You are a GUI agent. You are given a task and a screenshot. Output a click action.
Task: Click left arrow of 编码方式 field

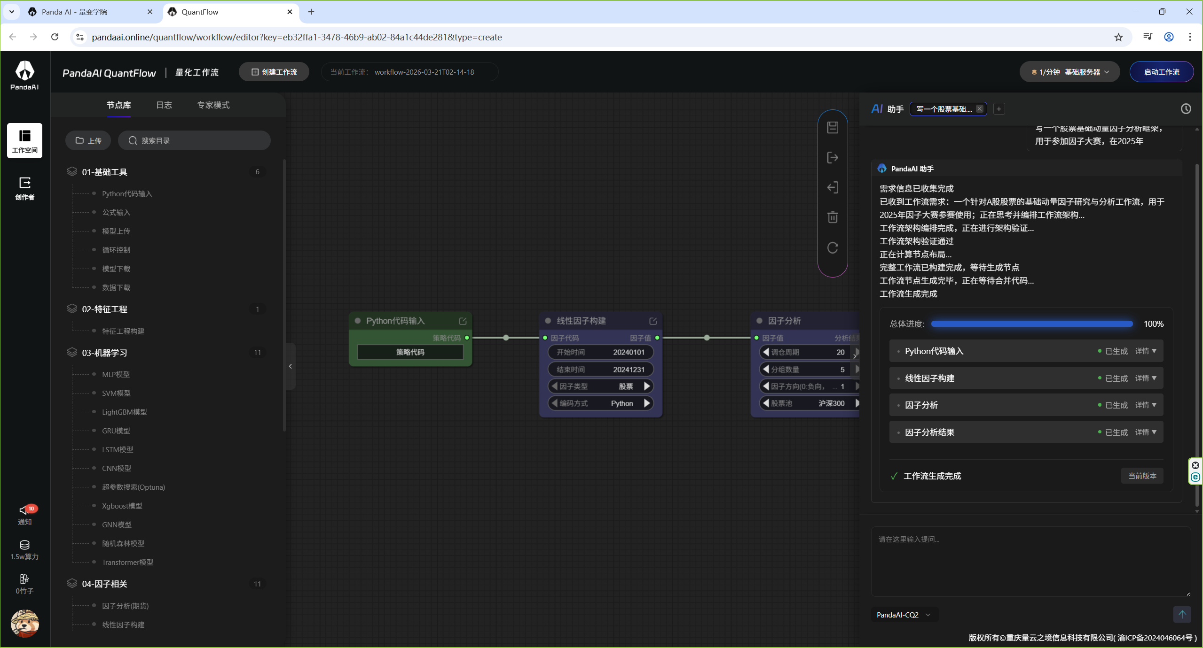click(554, 403)
